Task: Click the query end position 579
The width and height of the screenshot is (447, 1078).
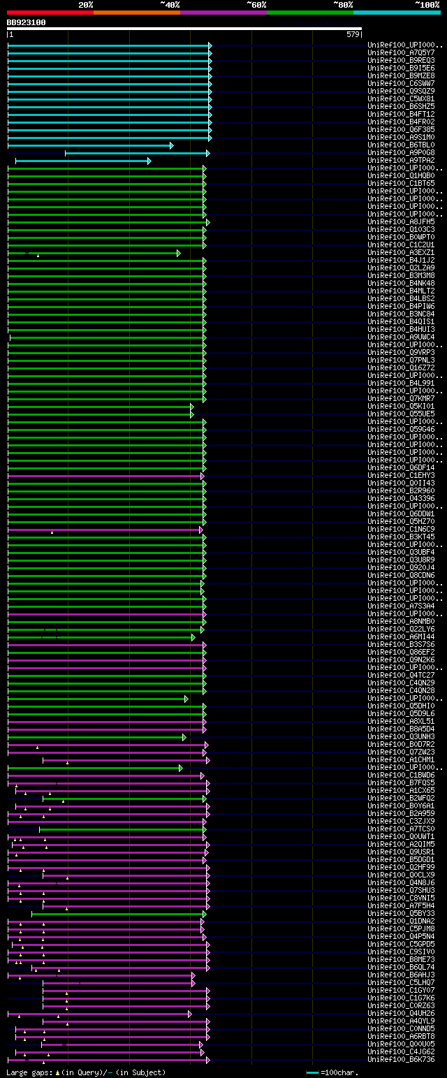Action: pyautogui.click(x=353, y=34)
